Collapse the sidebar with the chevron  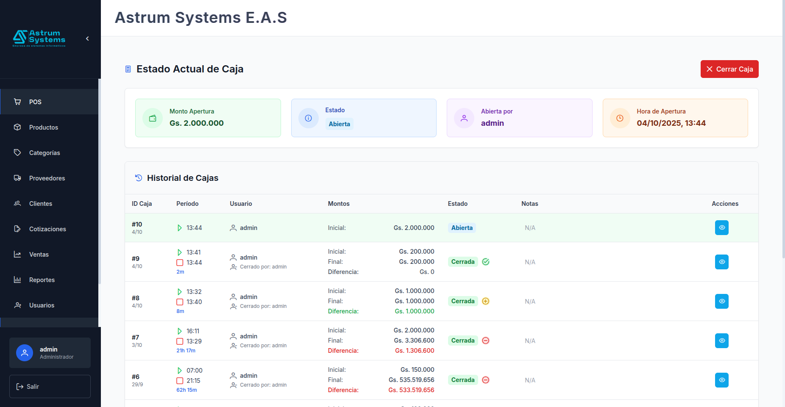[87, 39]
